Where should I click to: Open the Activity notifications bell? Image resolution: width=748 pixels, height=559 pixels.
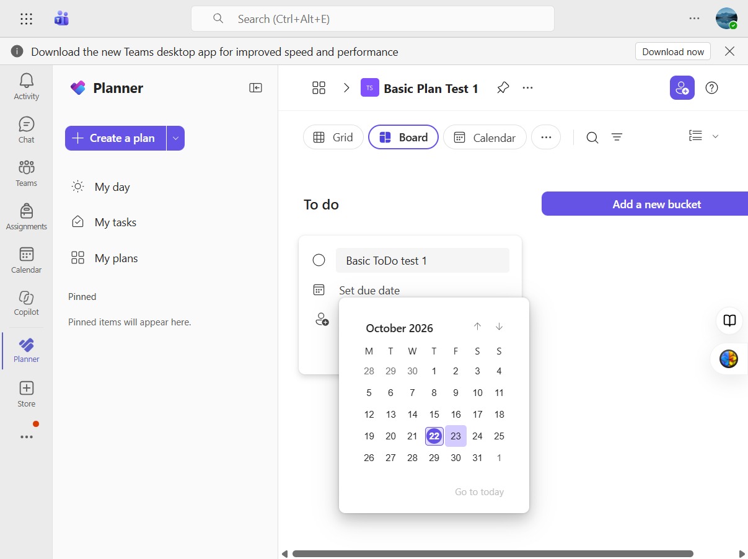click(27, 86)
